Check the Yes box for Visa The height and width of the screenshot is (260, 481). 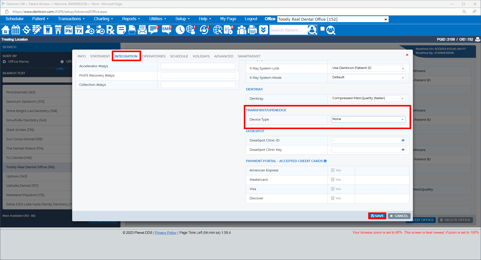tap(333, 189)
